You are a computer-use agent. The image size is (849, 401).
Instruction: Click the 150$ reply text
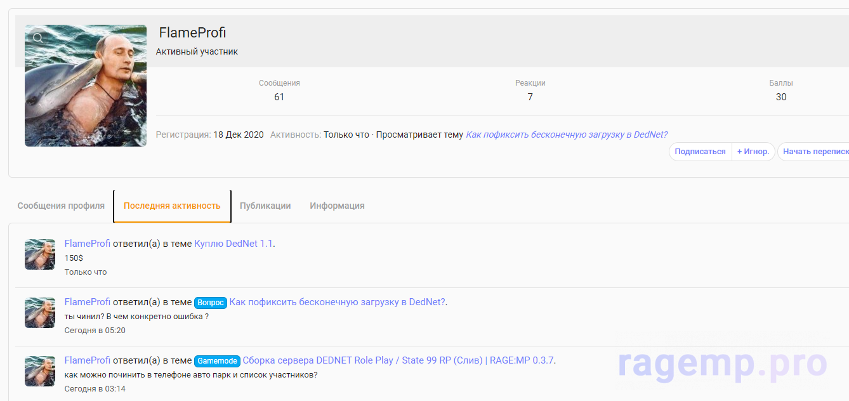74,258
